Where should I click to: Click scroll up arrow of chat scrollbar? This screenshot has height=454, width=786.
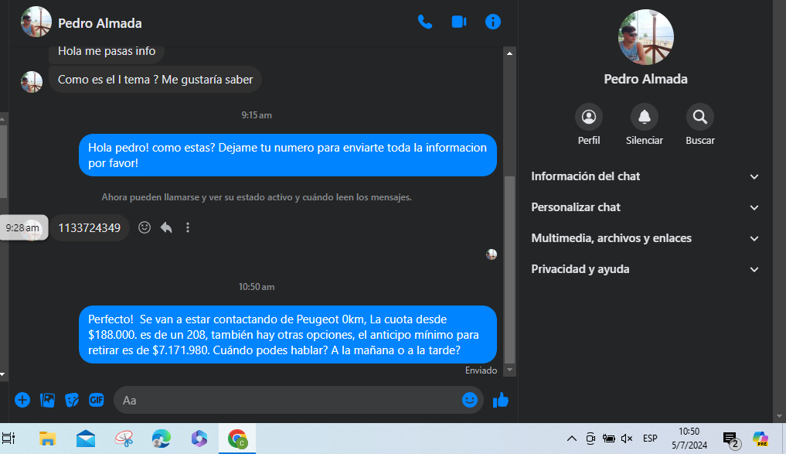point(509,53)
